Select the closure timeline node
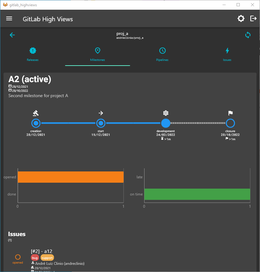The height and width of the screenshot is (272, 260). click(230, 123)
